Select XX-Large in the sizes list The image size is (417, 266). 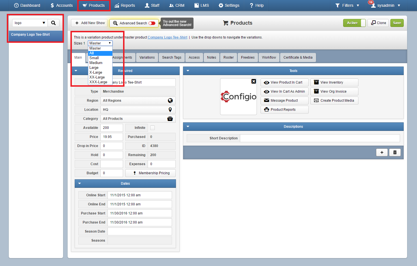point(100,77)
